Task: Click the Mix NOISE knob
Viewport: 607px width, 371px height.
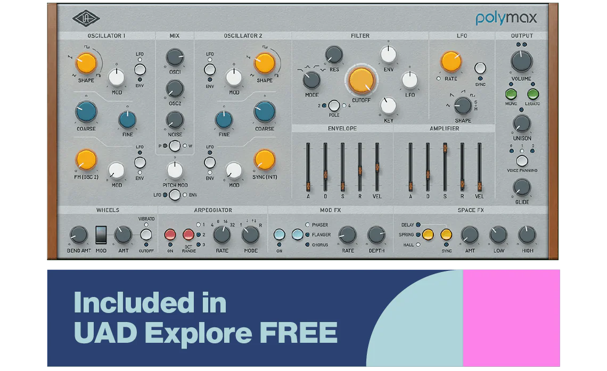Action: 175,120
